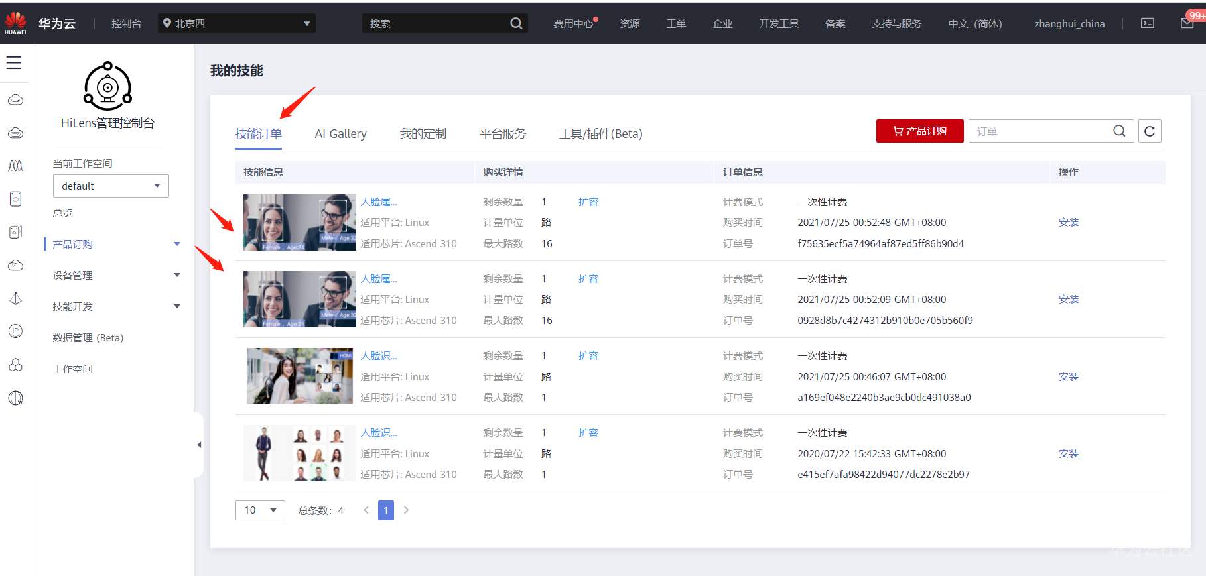Switch to the 技能订单 tab

(258, 134)
